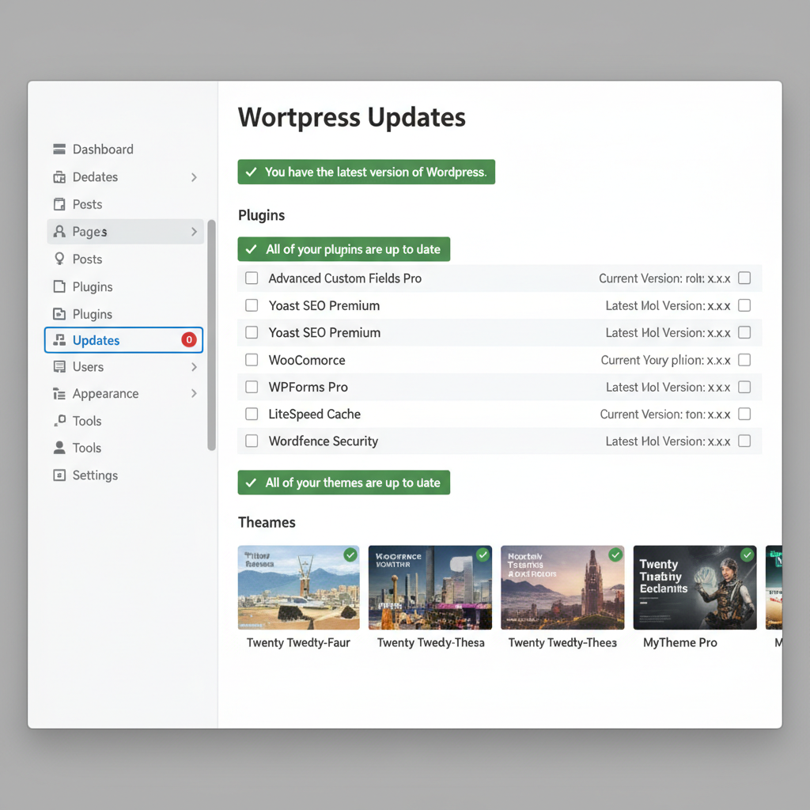
Task: Select the Wordfence Security checkbox
Action: click(252, 441)
